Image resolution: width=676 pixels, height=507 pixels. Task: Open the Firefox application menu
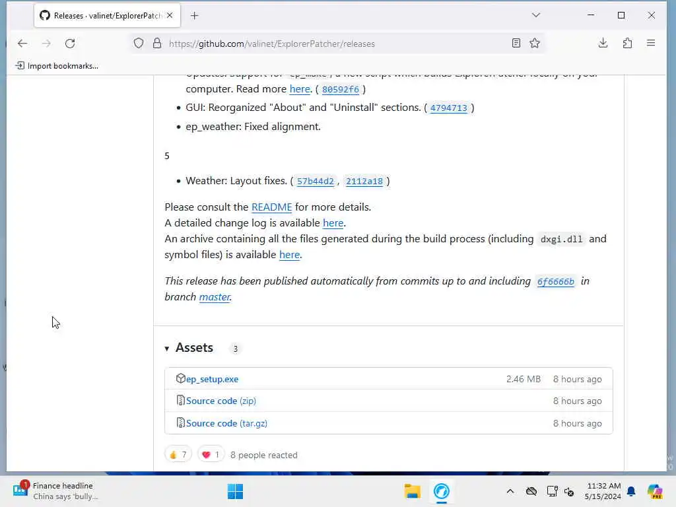click(651, 43)
